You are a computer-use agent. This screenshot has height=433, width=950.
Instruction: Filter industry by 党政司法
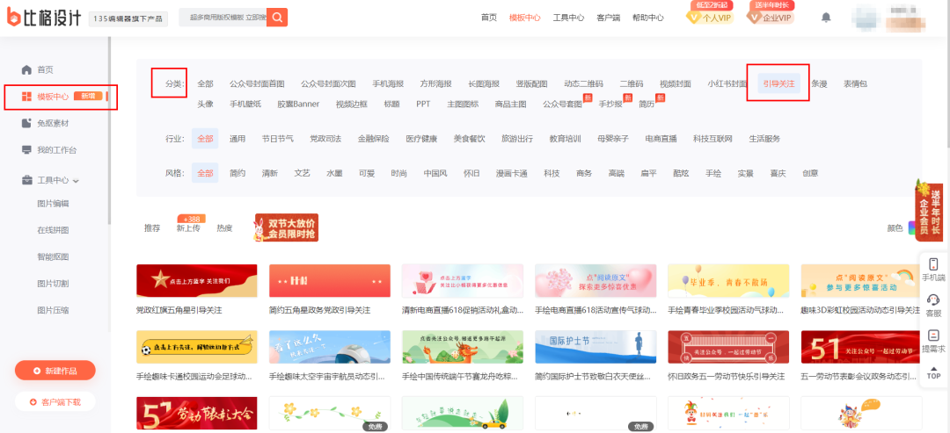[x=325, y=139]
